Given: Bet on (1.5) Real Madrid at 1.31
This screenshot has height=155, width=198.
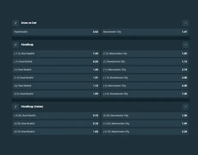Looking at the screenshot, I should [x=56, y=77].
